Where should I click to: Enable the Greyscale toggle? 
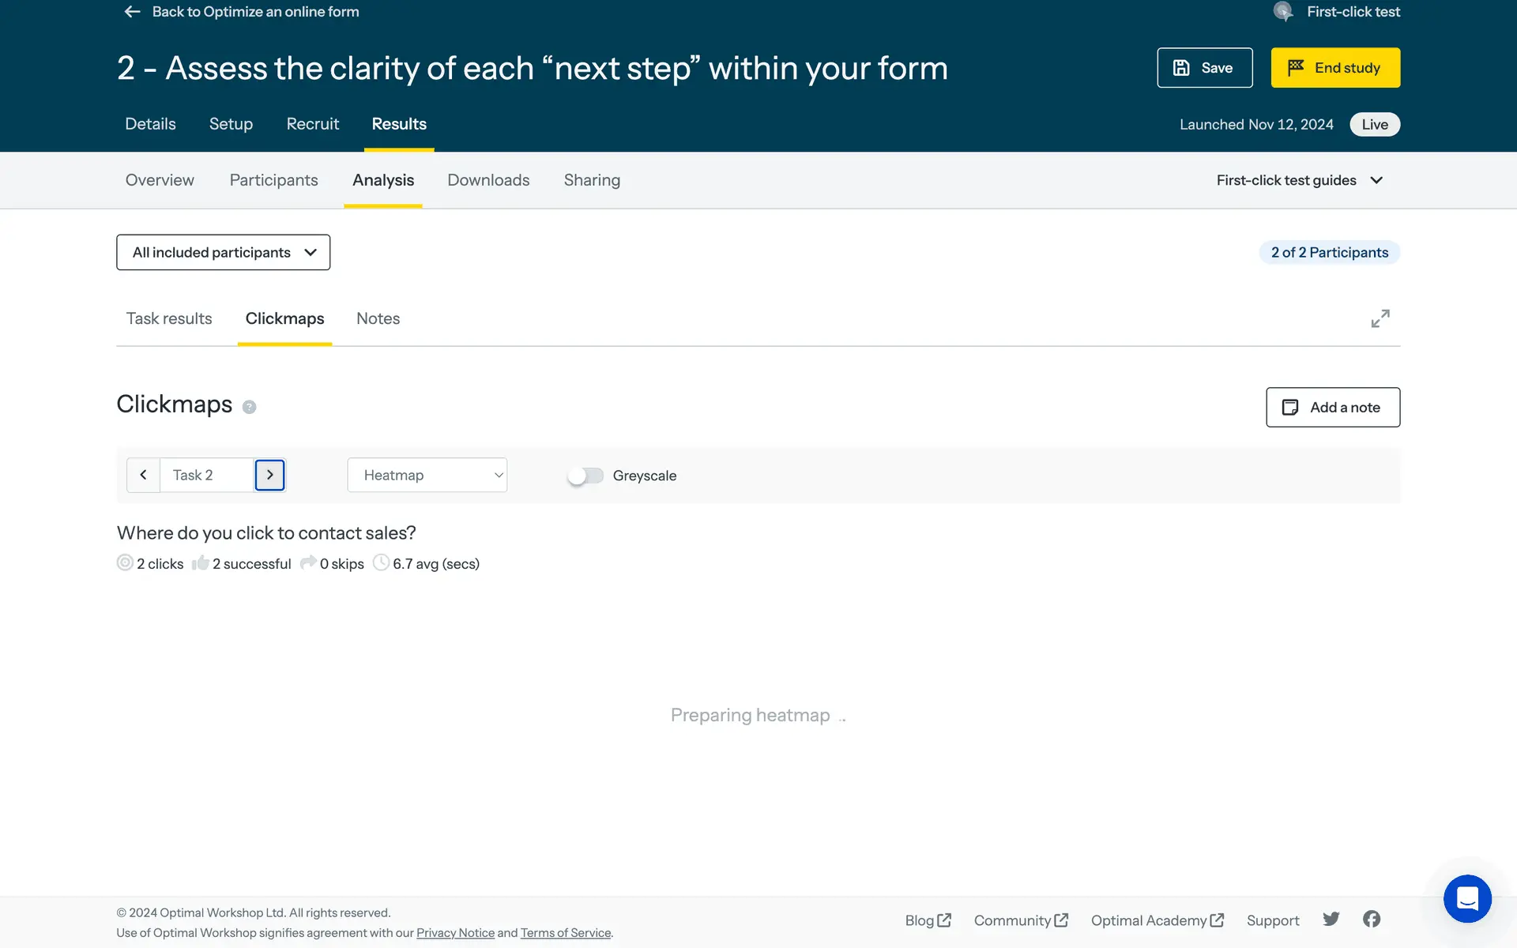pyautogui.click(x=585, y=476)
